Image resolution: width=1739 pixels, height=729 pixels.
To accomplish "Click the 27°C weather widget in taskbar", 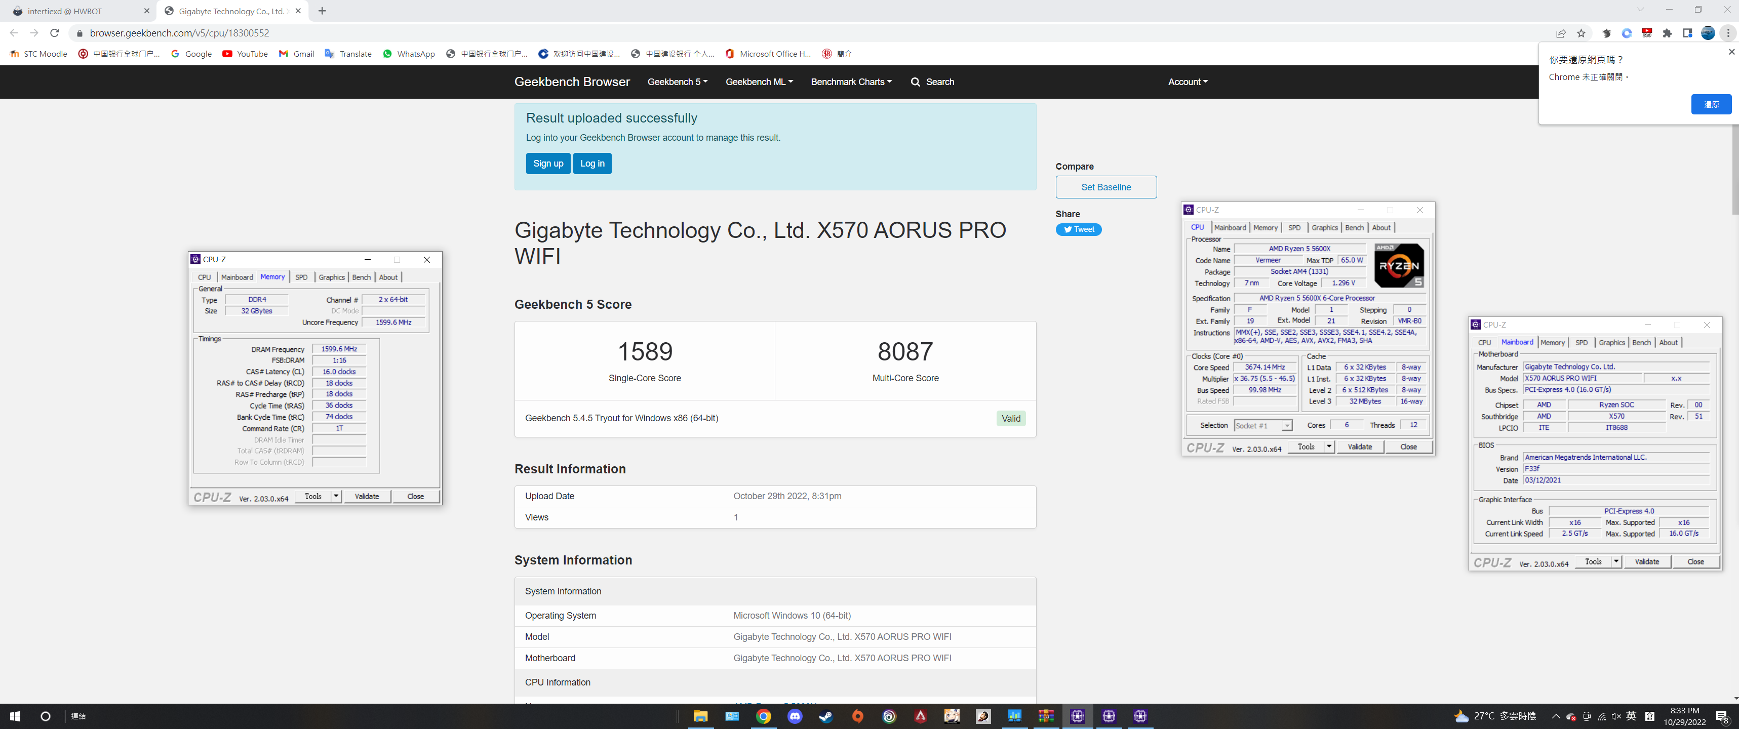I will [x=1494, y=716].
